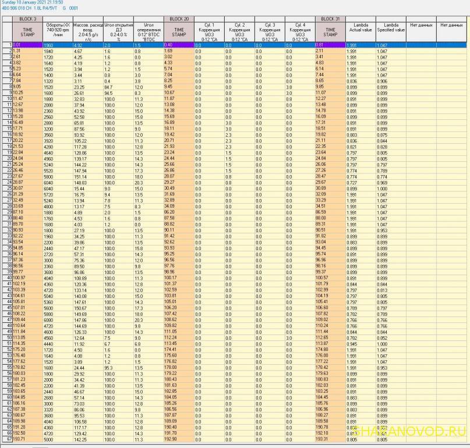Click the highlighted 0.01 timestamp cell
470x448 pixels.
(x=27, y=45)
